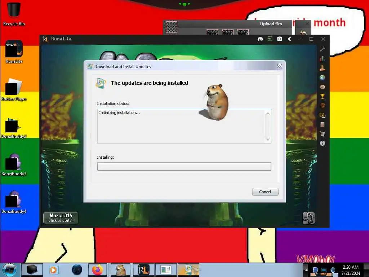Open Discord link in RuneLite title bar
The image size is (369, 277).
click(260, 39)
